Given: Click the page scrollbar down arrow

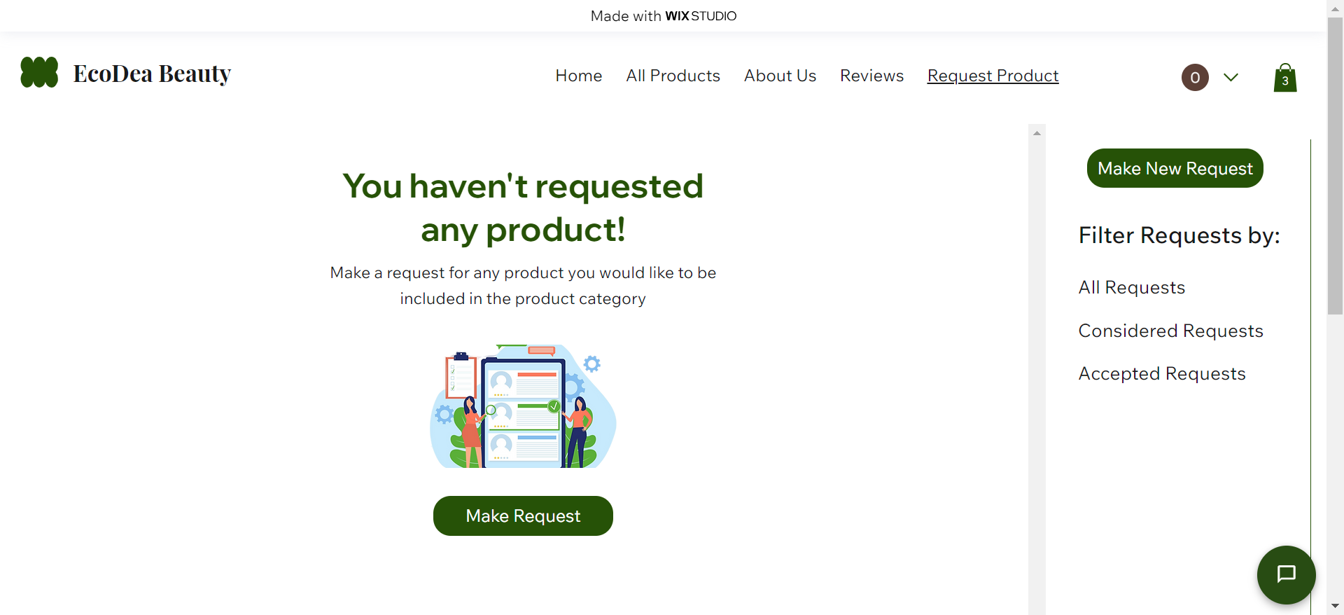Looking at the screenshot, I should click(x=1336, y=607).
